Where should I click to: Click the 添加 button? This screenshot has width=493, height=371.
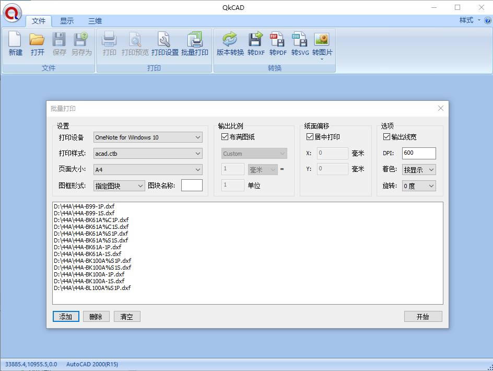click(x=66, y=317)
